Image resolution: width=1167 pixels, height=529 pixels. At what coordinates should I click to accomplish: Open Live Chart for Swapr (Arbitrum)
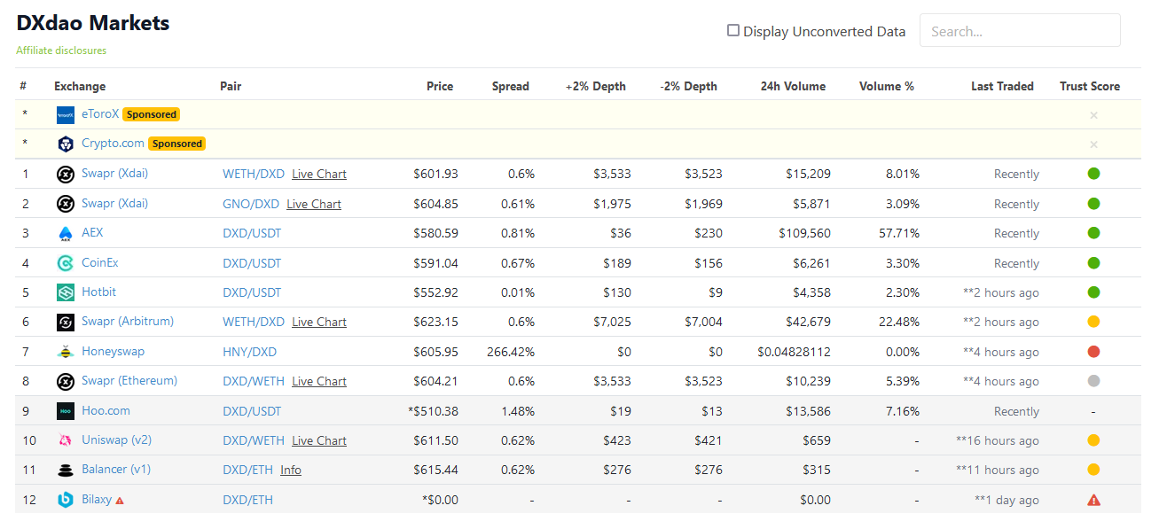[x=319, y=322]
